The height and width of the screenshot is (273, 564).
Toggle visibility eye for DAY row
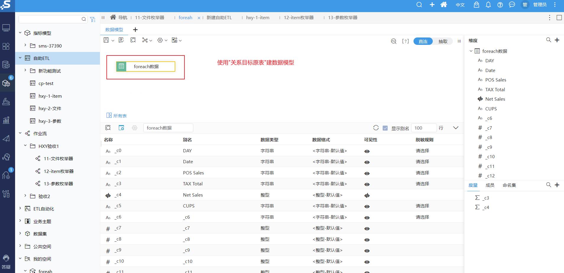(367, 151)
